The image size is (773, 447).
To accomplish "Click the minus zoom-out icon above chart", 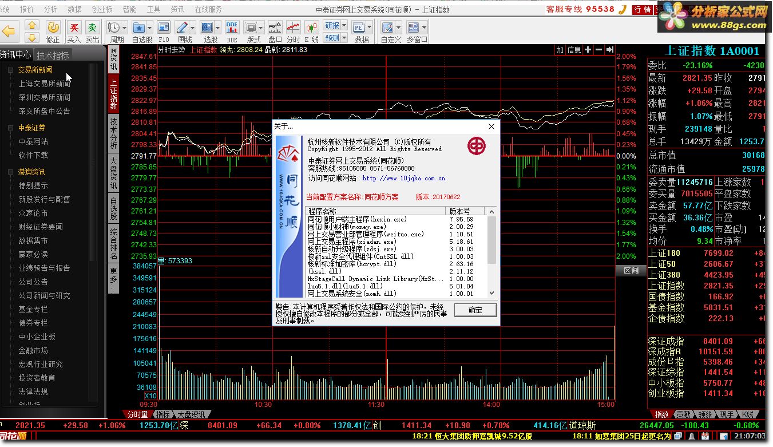I will (598, 50).
